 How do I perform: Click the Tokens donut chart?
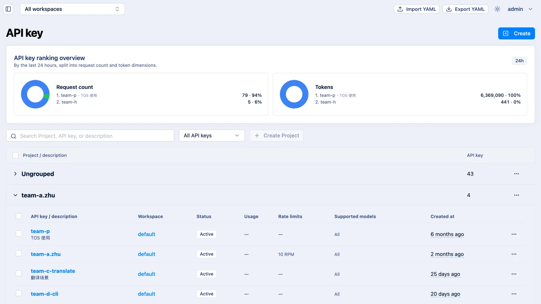click(294, 94)
